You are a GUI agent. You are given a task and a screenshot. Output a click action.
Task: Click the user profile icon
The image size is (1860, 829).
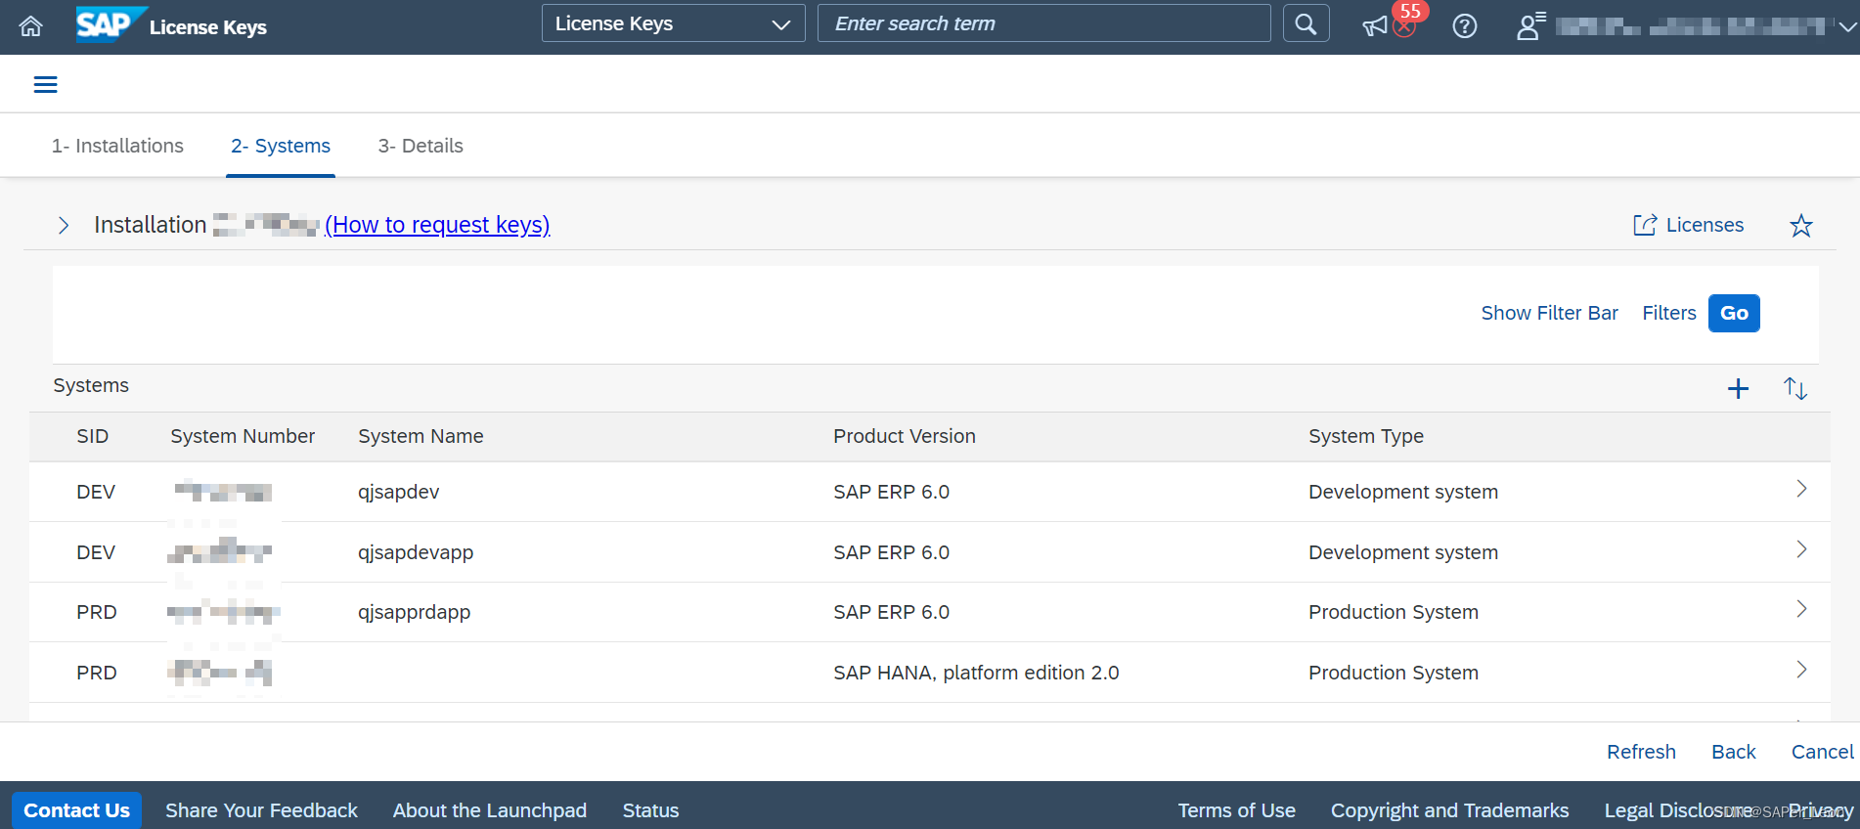1529,26
